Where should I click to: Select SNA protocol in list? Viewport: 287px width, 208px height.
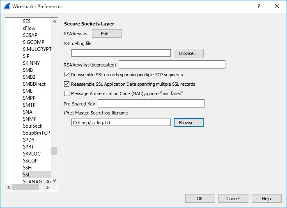[x=28, y=112]
